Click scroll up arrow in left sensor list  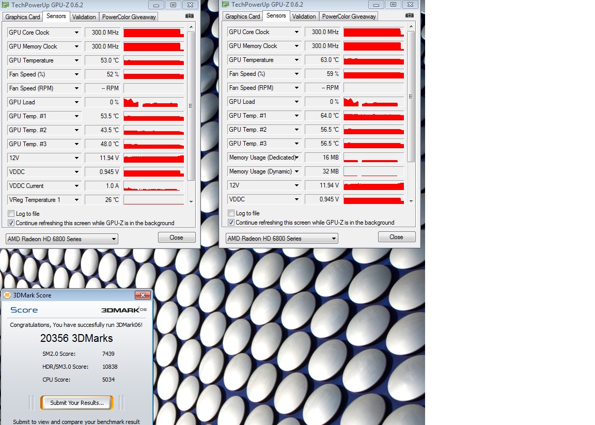[x=191, y=27]
